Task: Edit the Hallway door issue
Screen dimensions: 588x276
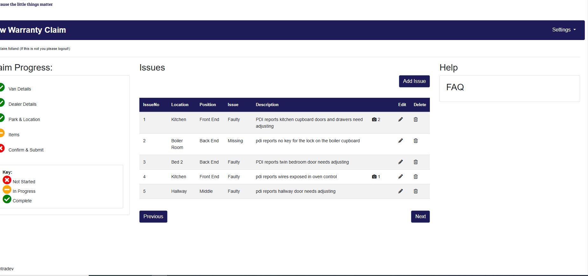Action: 401,191
